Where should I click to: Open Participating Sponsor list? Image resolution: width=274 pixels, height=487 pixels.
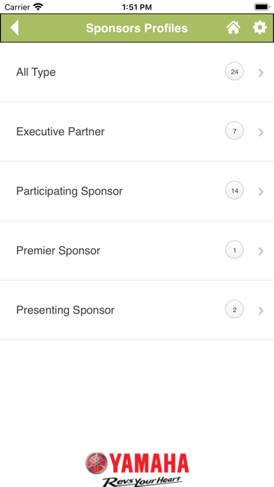(x=137, y=191)
